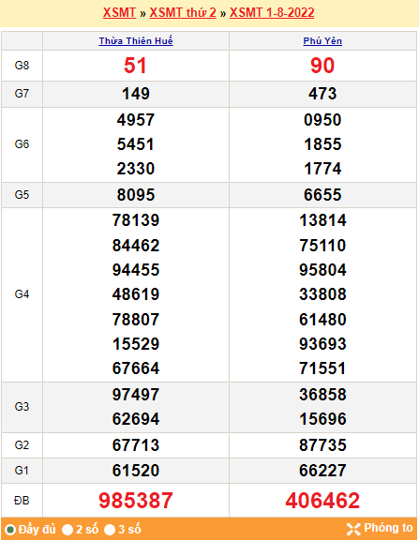Open the Phú Yên province link
This screenshot has width=419, height=541.
[x=322, y=41]
